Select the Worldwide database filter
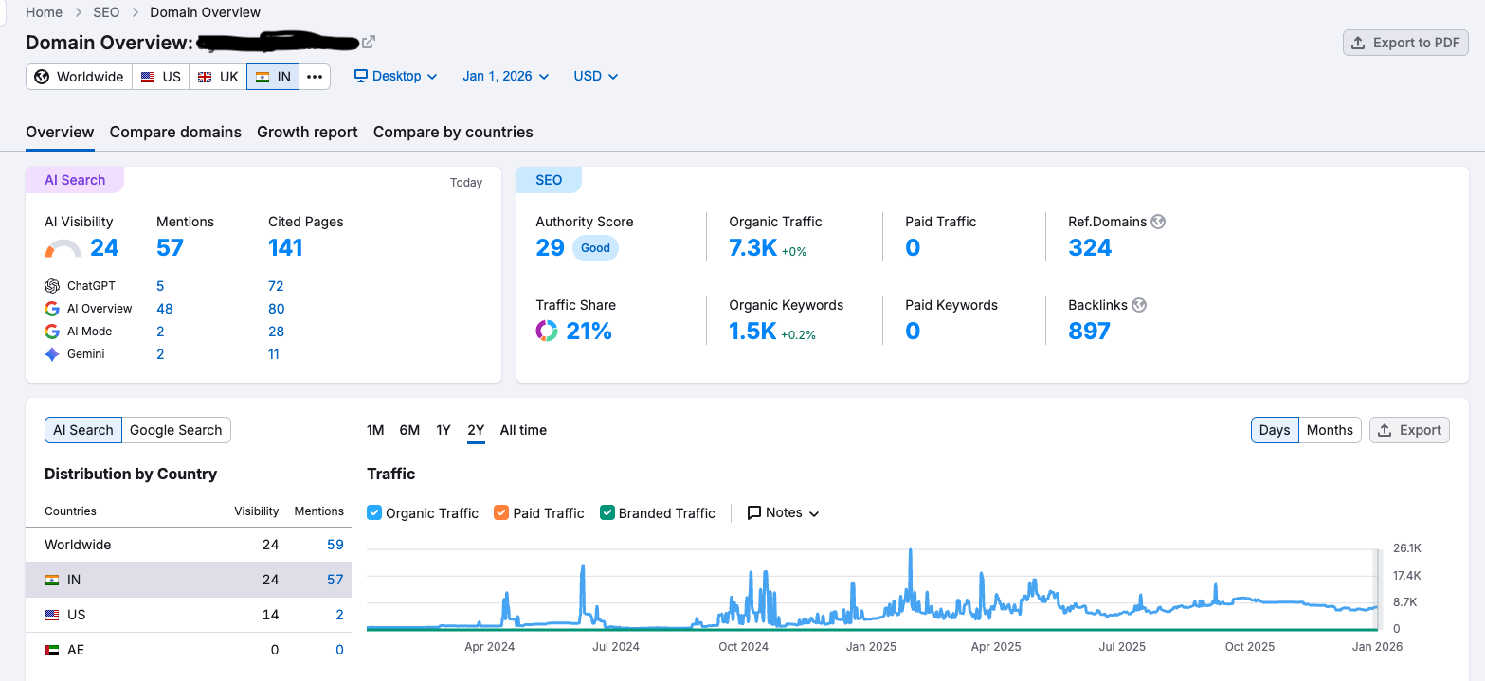Screen dimensions: 1485x681 coord(79,77)
